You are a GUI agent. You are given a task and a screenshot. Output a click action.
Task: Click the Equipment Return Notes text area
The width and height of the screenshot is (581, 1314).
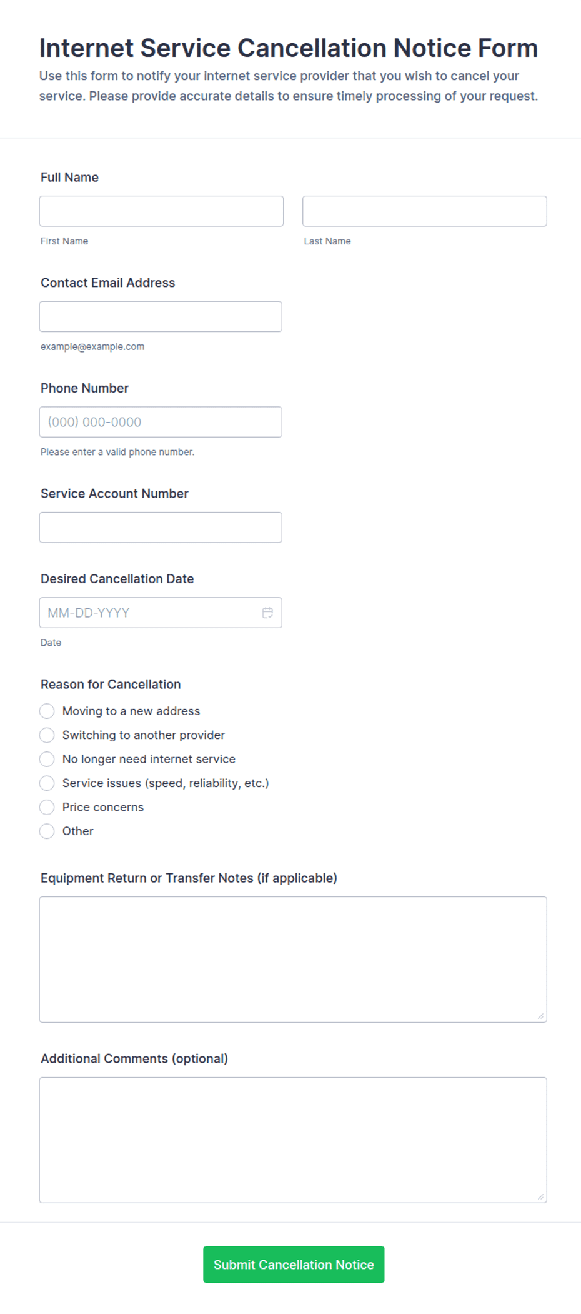293,960
